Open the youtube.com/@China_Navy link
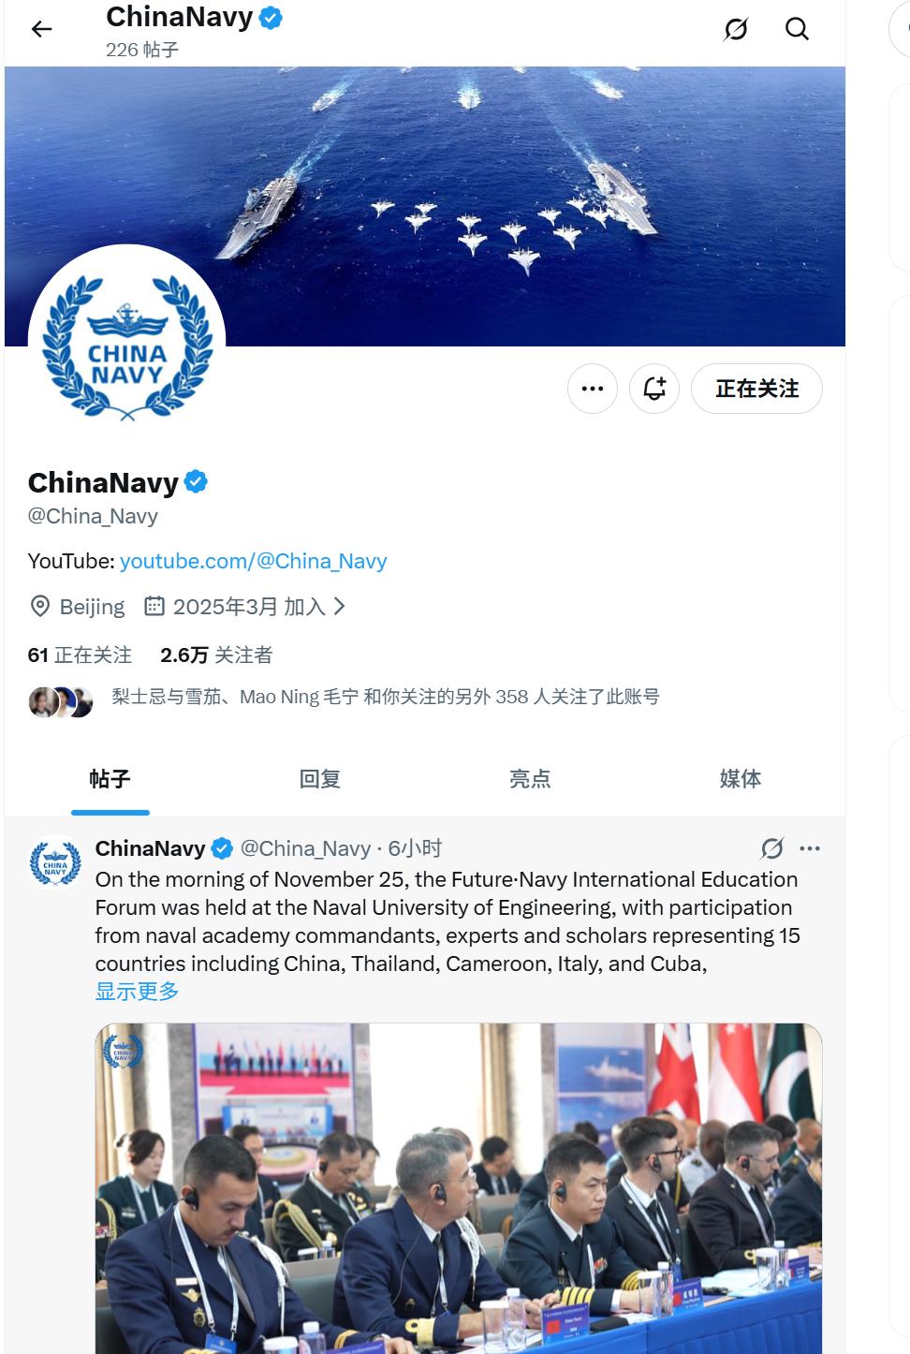The width and height of the screenshot is (910, 1354). click(x=253, y=561)
